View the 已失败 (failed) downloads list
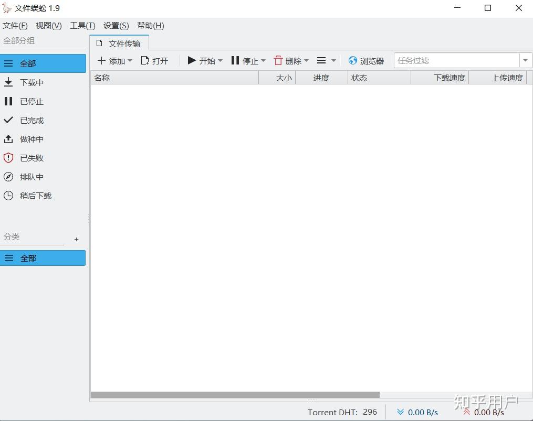The height and width of the screenshot is (421, 533). point(32,158)
